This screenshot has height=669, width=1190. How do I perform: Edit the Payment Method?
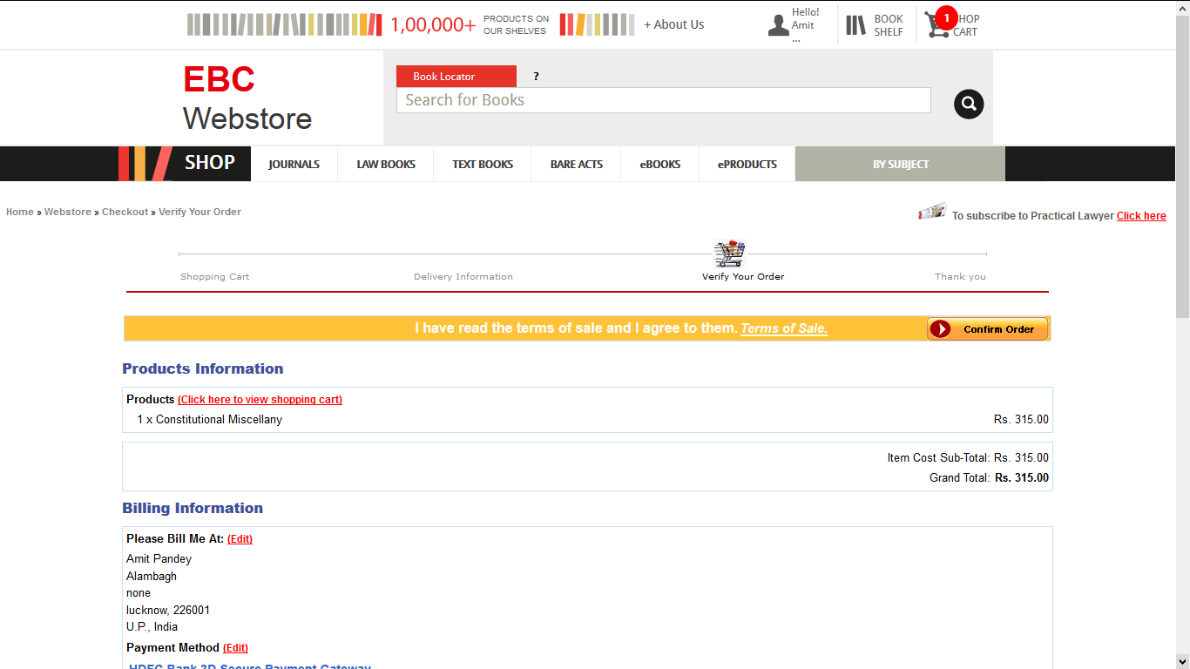point(235,648)
